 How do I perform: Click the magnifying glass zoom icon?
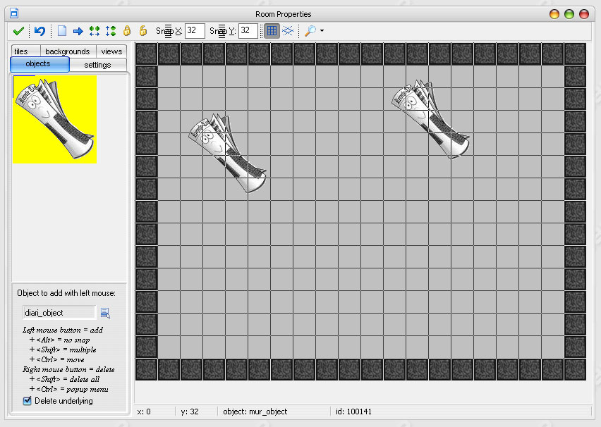point(310,31)
